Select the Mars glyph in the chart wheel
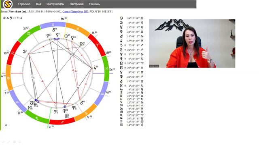The width and height of the screenshot is (259, 145). coord(82,103)
